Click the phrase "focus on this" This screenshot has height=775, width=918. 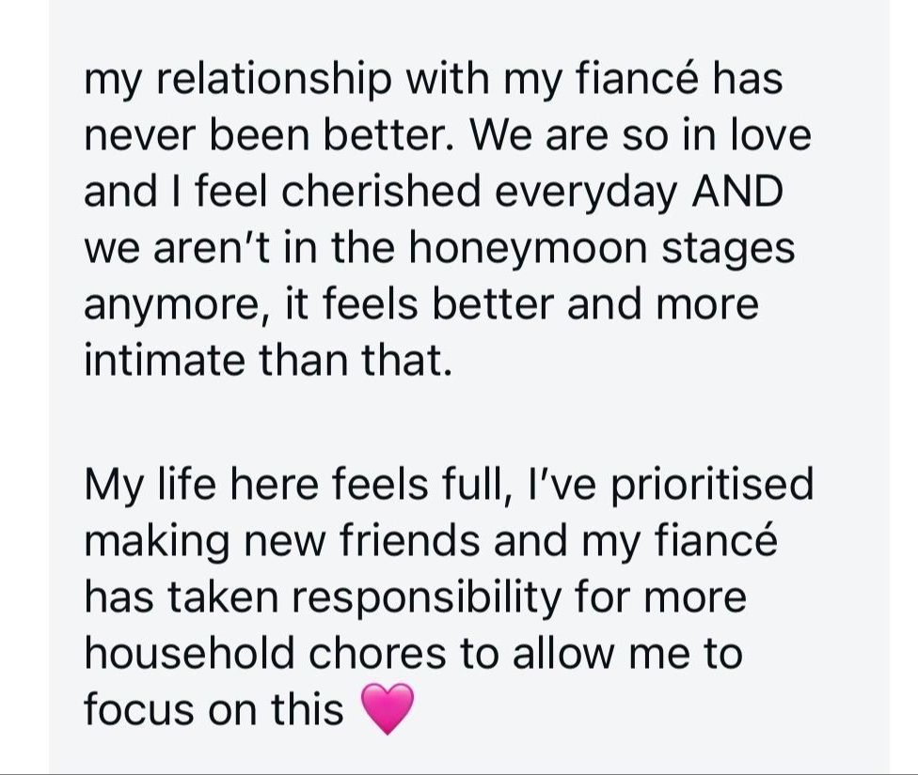coord(214,709)
